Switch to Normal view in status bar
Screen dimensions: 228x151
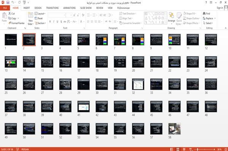(x=171, y=149)
